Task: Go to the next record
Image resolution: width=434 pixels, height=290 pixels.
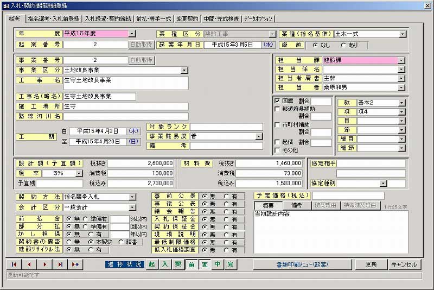Action: coord(45,264)
